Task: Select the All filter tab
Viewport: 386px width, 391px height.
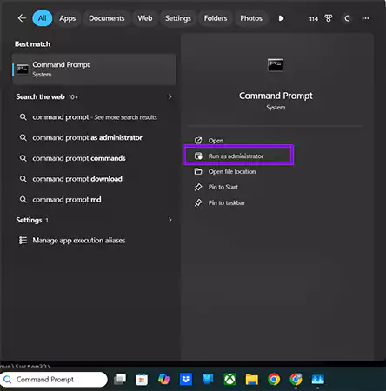Action: [x=43, y=18]
